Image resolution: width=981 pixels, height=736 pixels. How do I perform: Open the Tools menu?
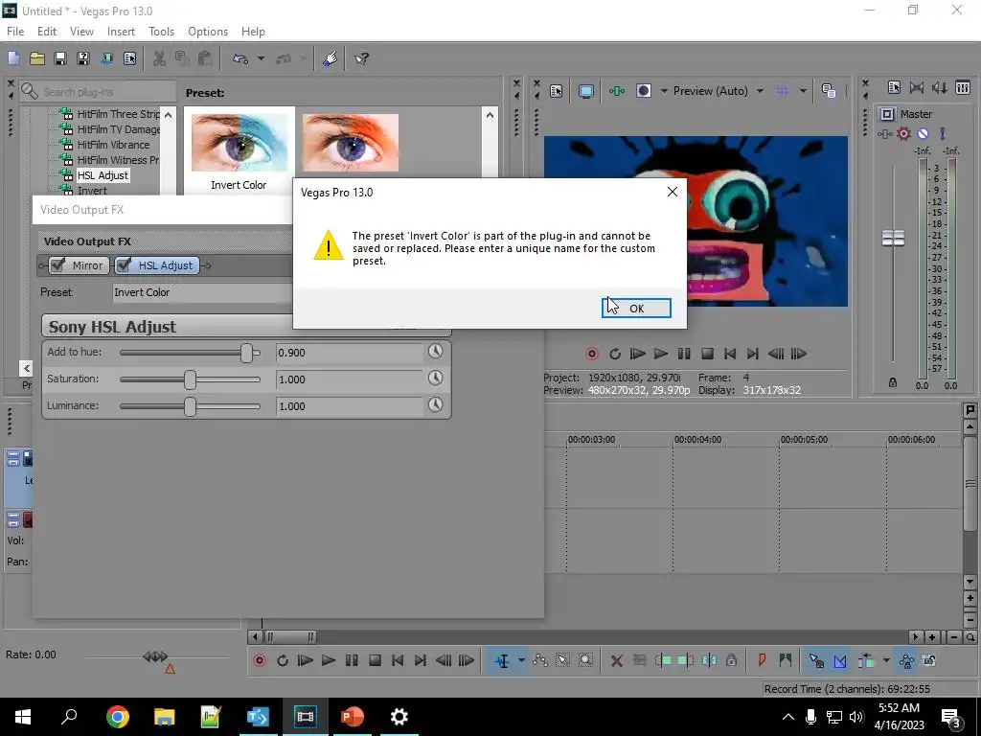161,32
